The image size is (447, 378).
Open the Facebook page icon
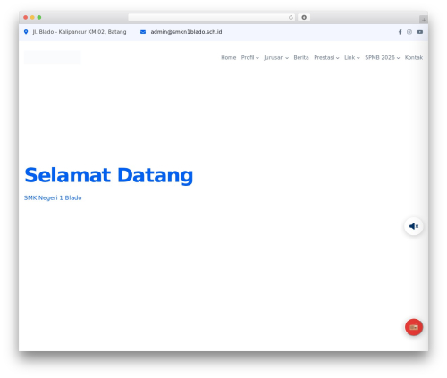(x=400, y=32)
